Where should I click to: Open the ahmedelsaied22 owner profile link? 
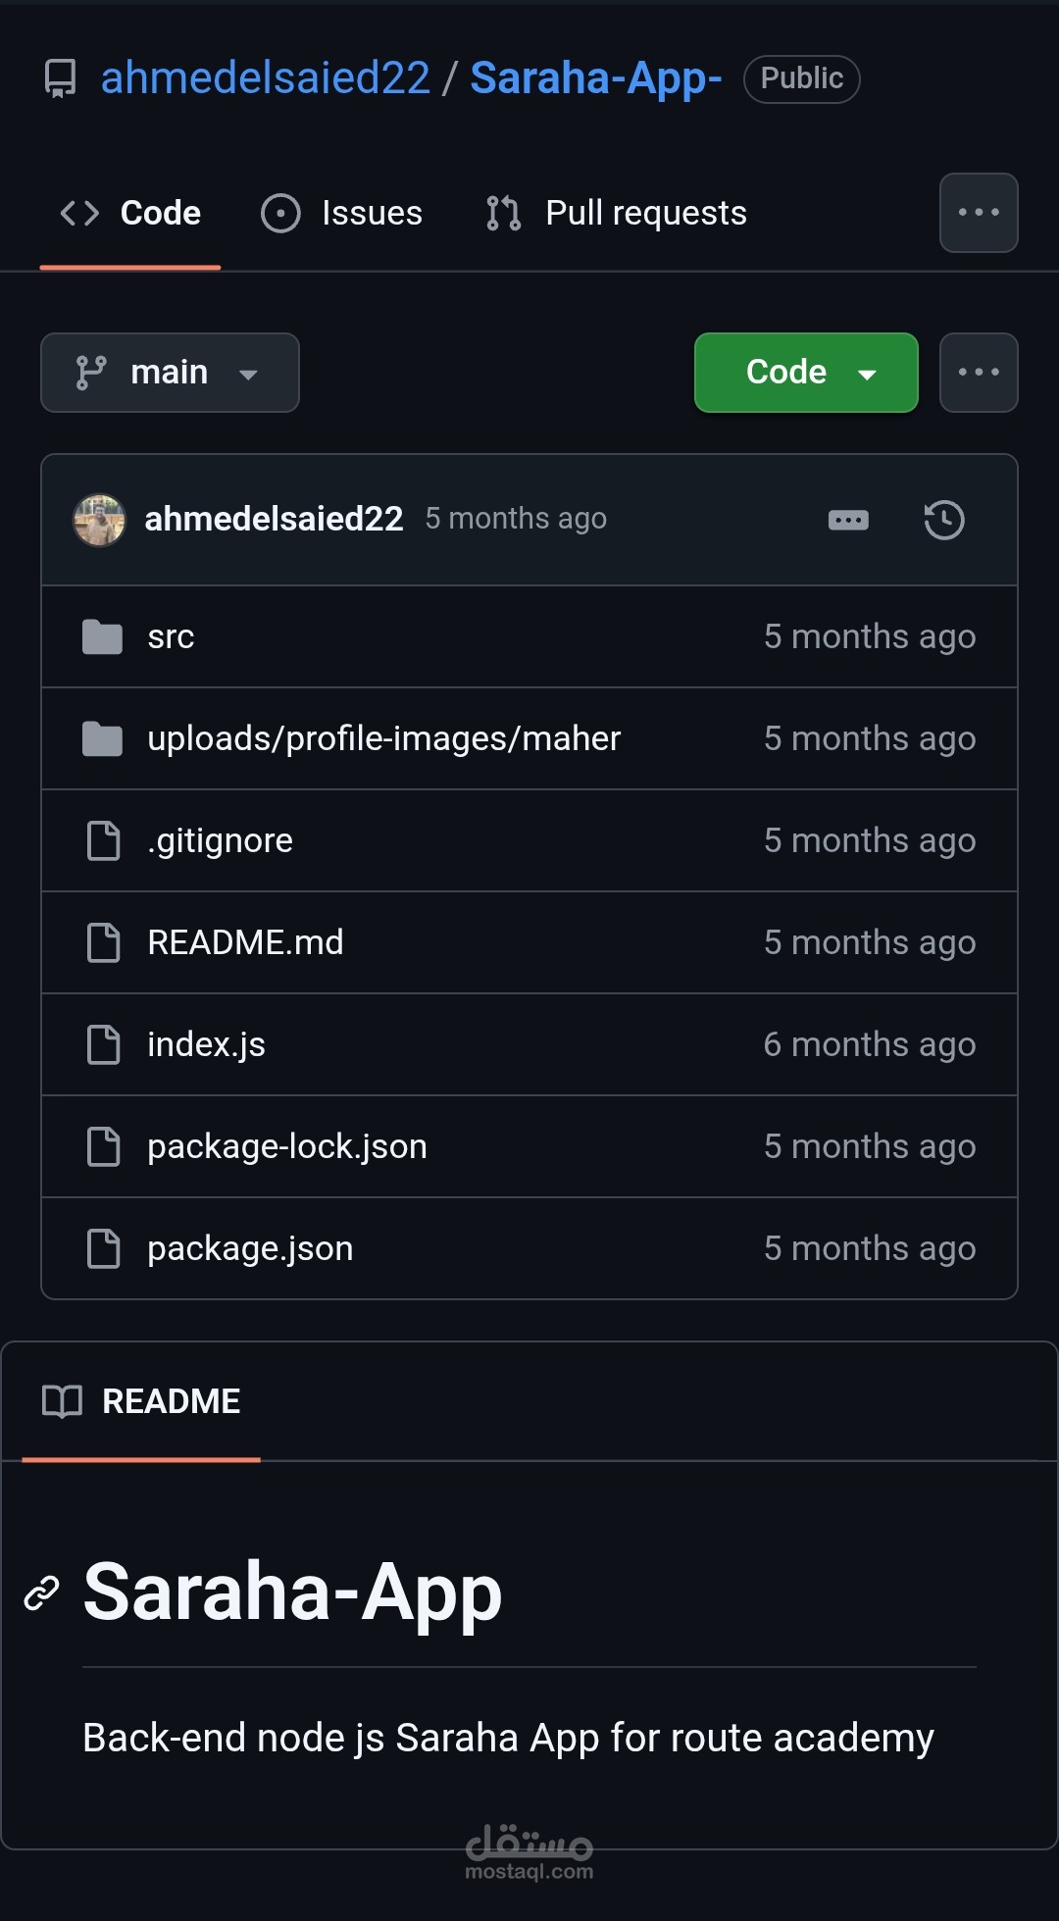[x=266, y=78]
